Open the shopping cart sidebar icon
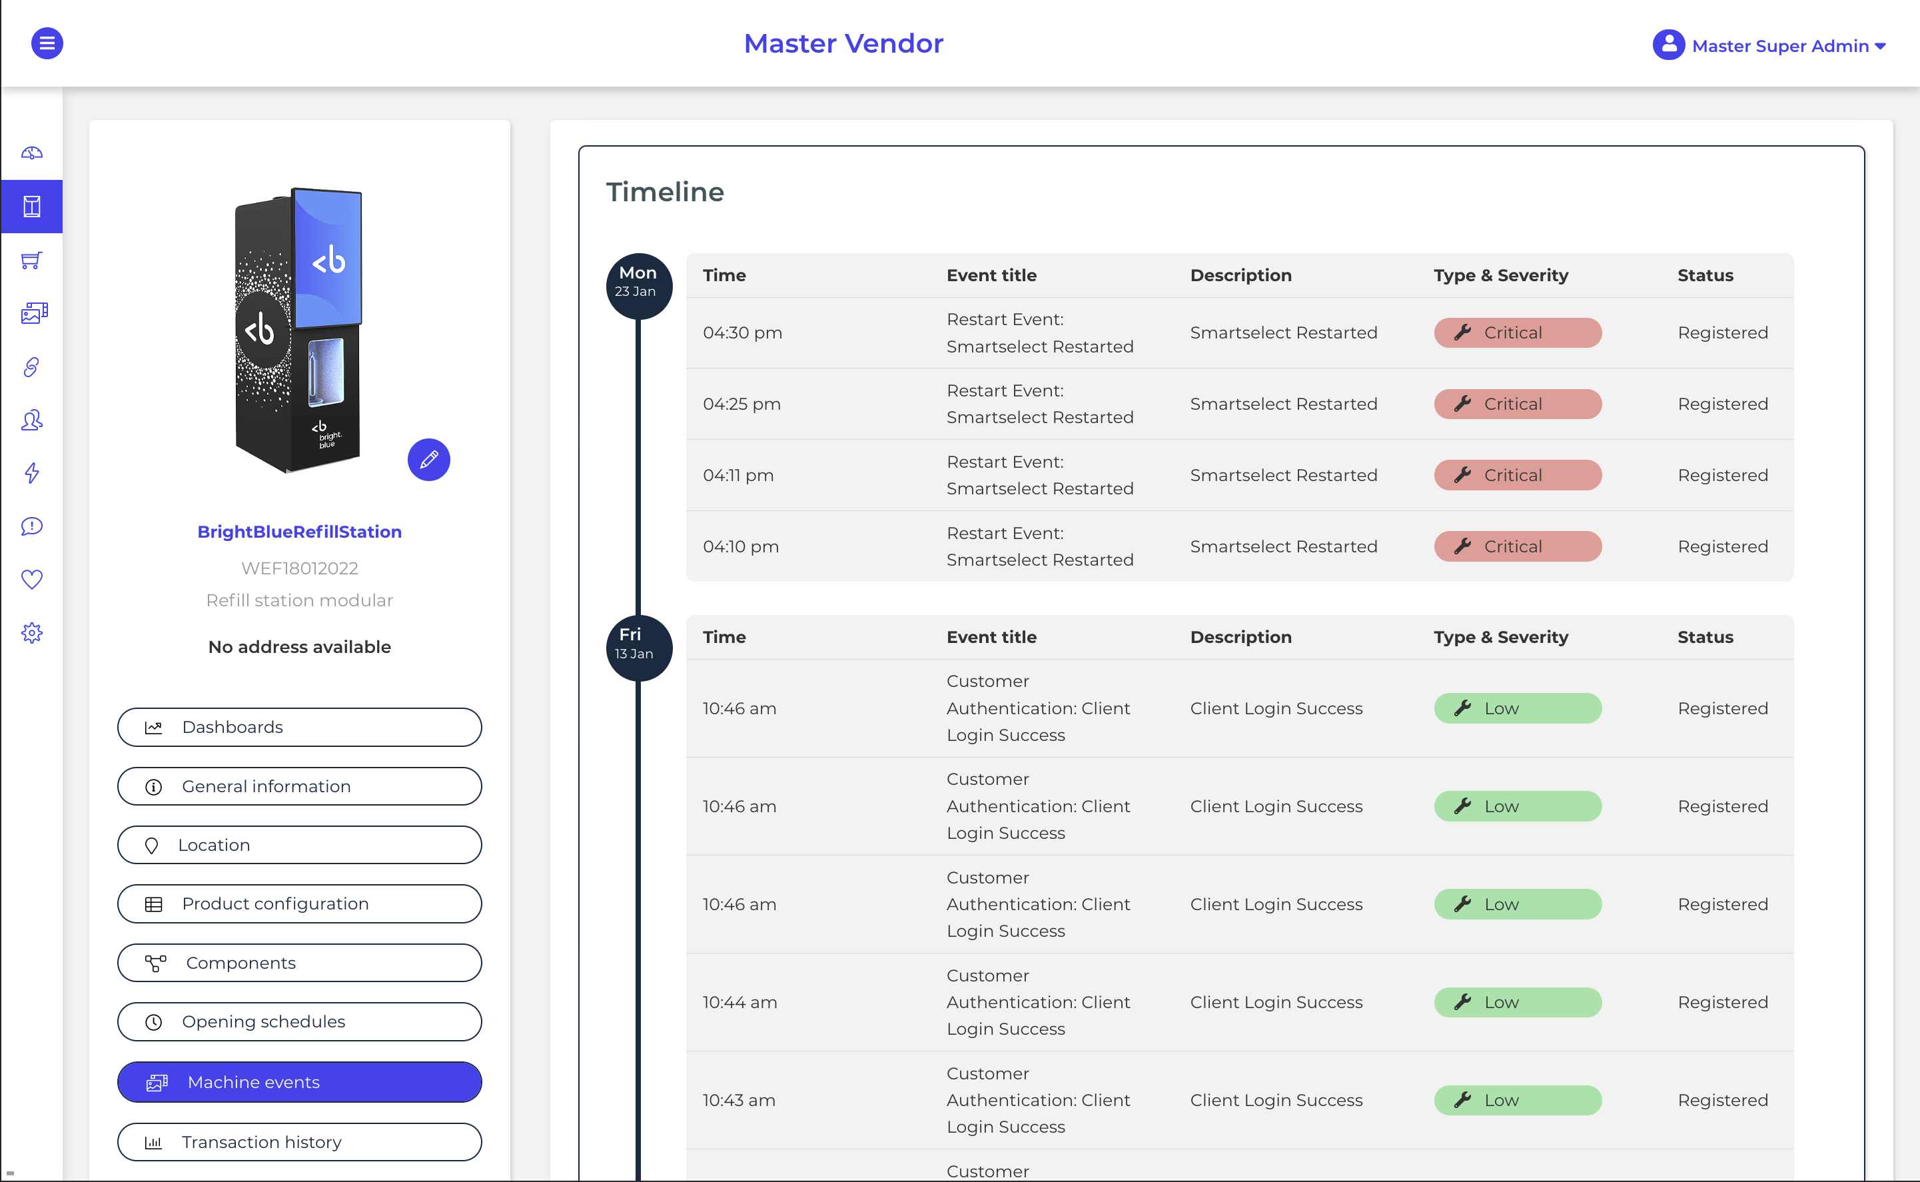This screenshot has height=1182, width=1920. tap(32, 261)
